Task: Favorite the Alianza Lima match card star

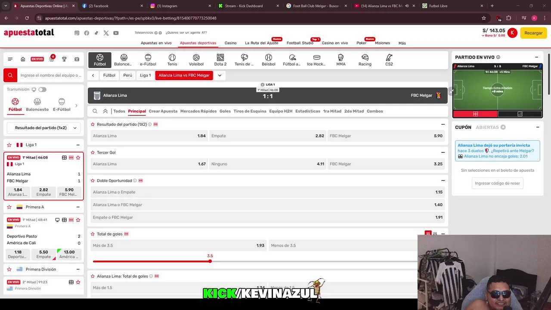Action: coord(78,158)
